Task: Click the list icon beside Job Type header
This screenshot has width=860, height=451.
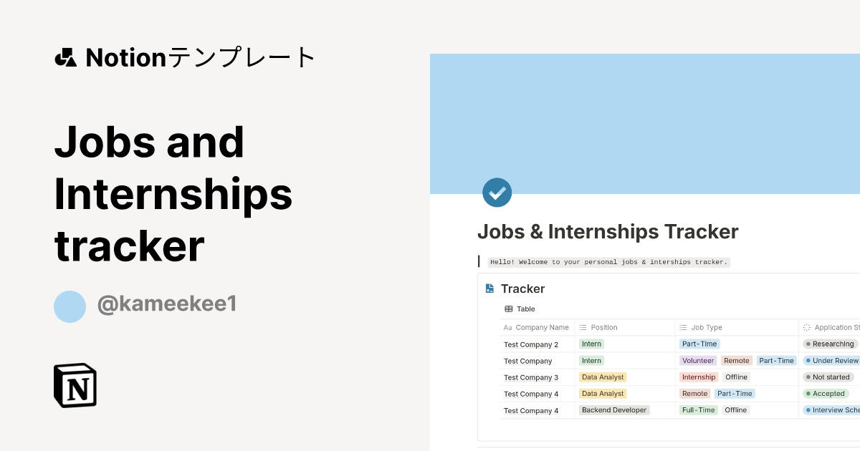Action: 683,327
